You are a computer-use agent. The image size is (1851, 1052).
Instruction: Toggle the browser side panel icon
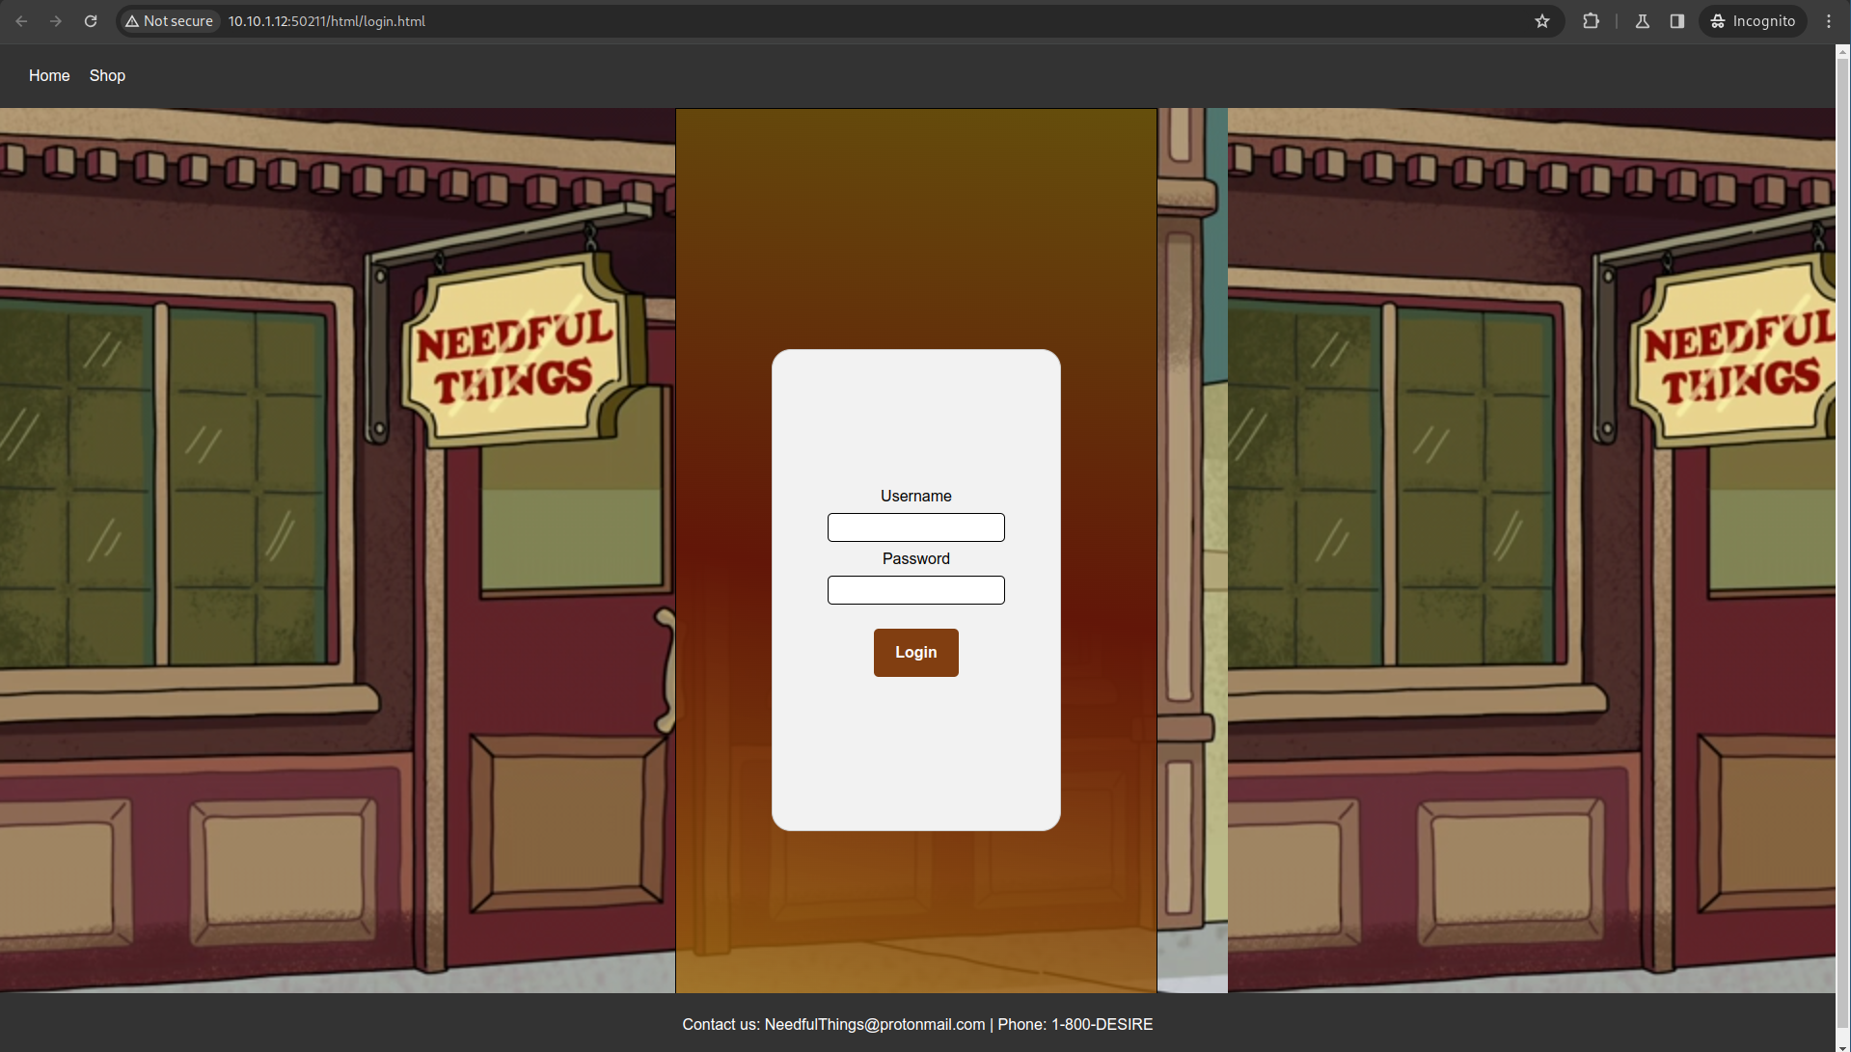[1677, 21]
